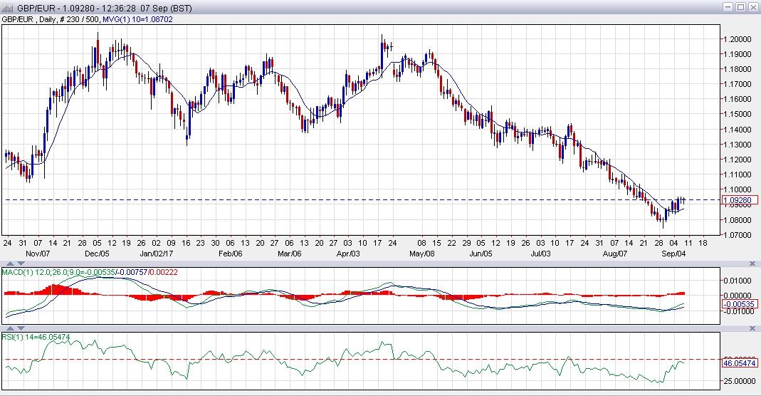Click 0.01000 on the MACD scale
The width and height of the screenshot is (761, 396).
[737, 281]
